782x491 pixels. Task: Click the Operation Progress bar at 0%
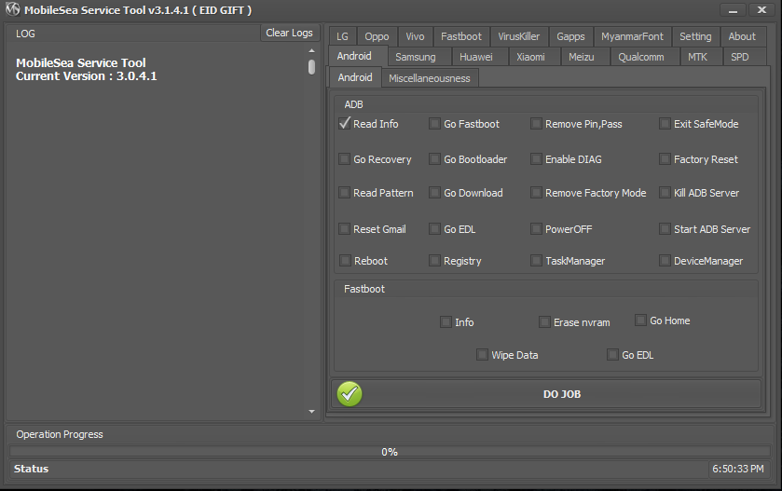pyautogui.click(x=390, y=452)
